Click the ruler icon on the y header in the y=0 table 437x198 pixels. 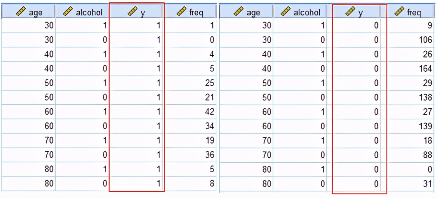click(350, 12)
